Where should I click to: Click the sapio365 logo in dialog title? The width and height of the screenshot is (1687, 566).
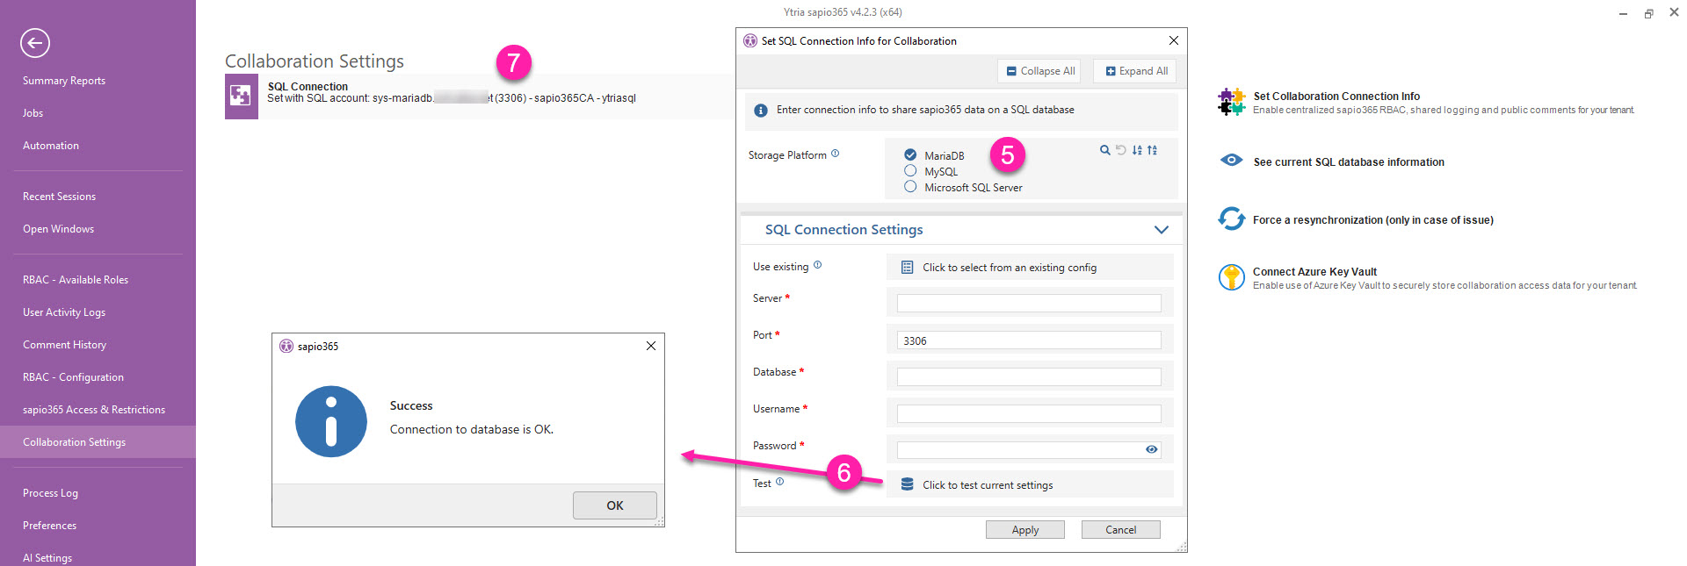(750, 40)
